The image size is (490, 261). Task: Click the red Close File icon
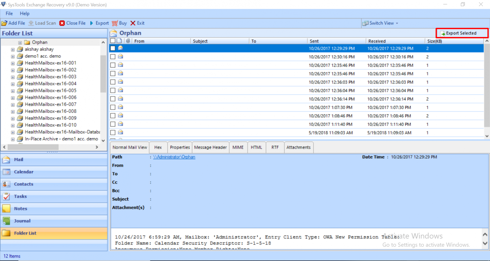(62, 23)
